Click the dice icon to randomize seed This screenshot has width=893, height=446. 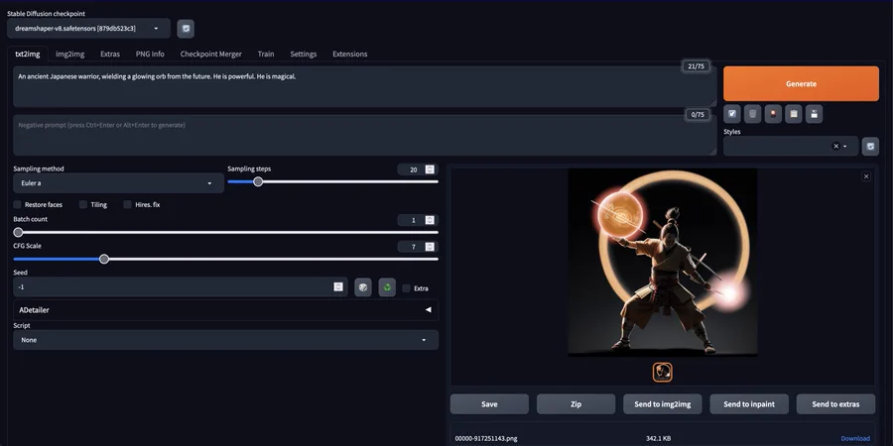[x=363, y=286]
